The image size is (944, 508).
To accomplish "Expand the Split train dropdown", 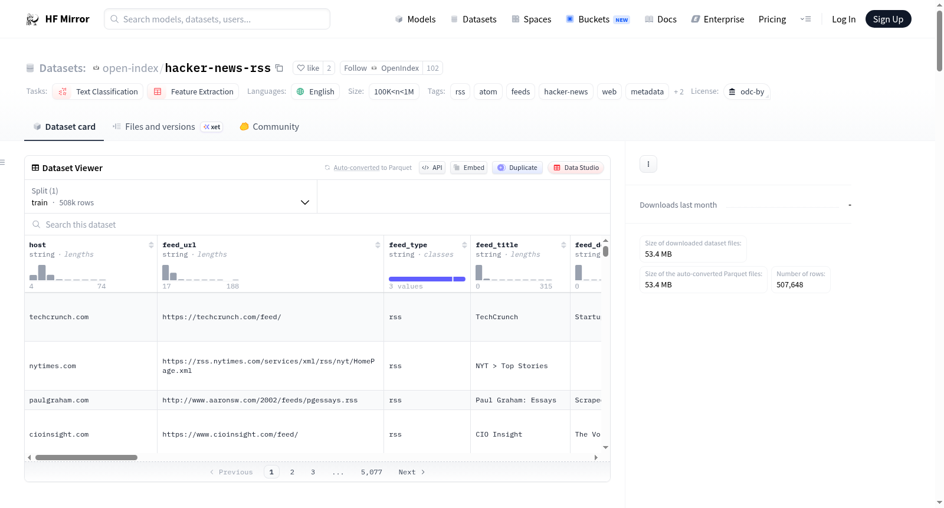I will [171, 197].
